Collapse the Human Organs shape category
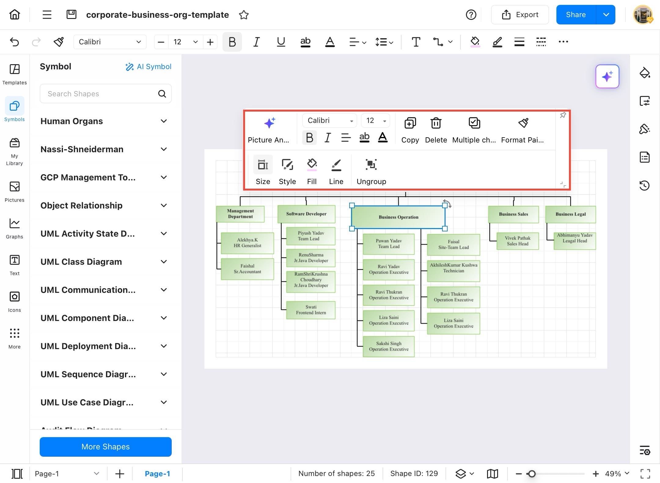The image size is (660, 483). [164, 121]
